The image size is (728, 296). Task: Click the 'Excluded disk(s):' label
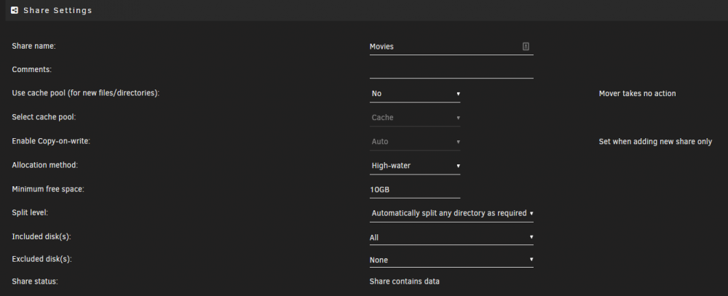point(41,259)
